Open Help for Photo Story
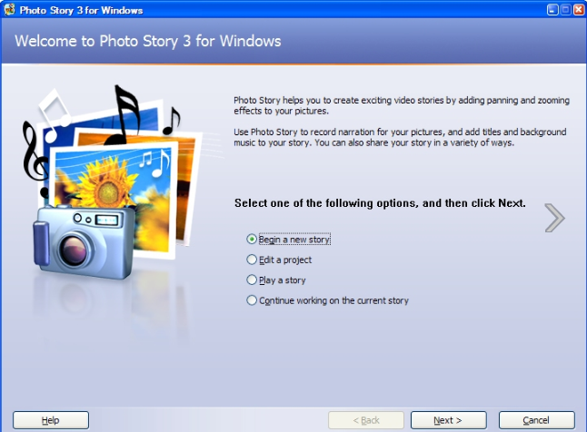This screenshot has height=432, width=587. coord(51,420)
